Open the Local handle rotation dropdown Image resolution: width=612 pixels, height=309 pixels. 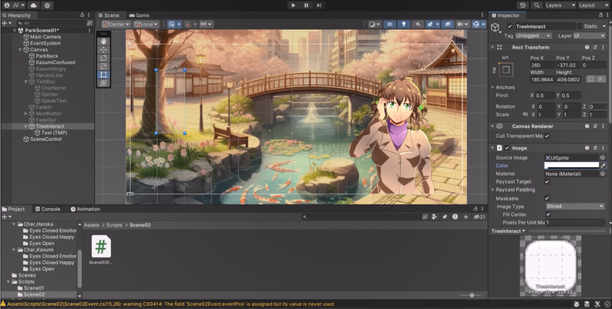[146, 24]
